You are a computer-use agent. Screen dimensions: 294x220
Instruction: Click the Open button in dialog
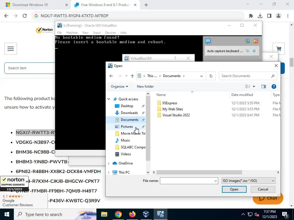point(234,189)
